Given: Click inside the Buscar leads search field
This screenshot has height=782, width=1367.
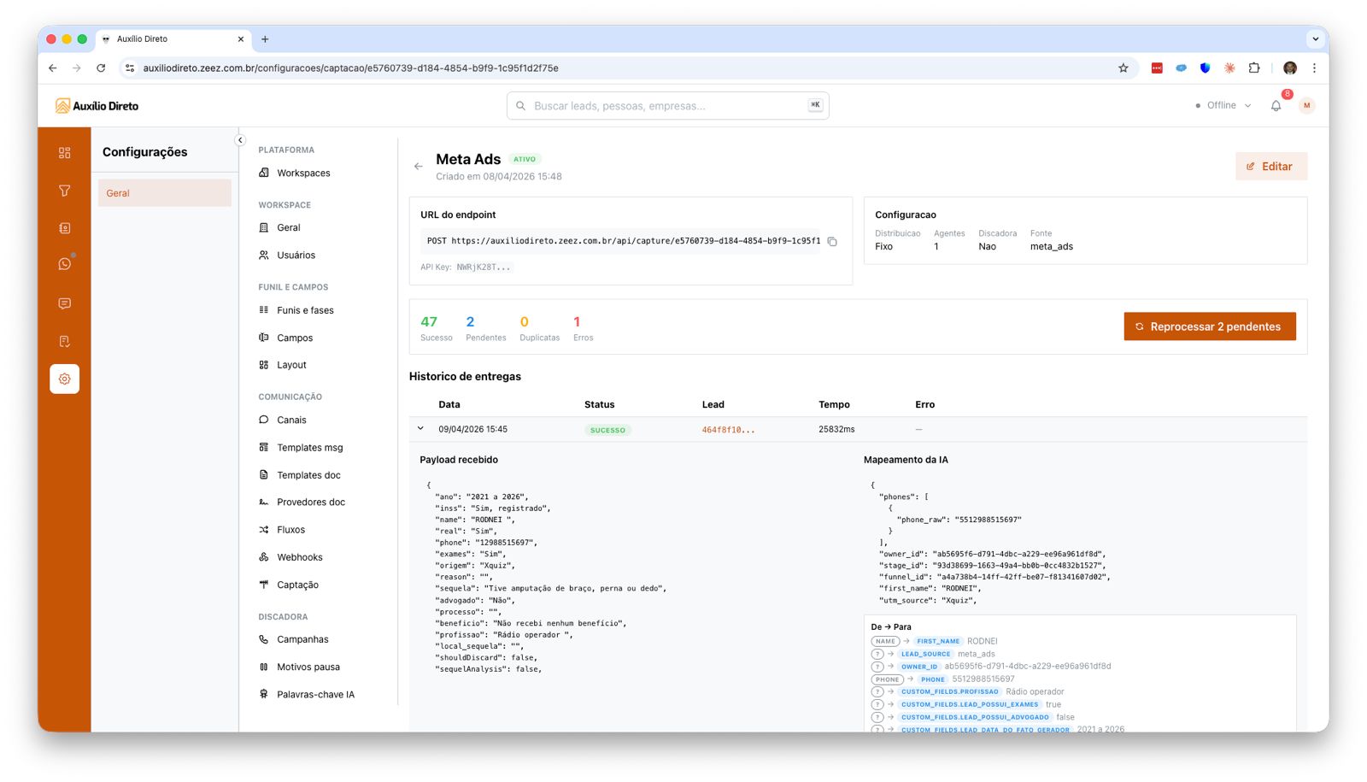Looking at the screenshot, I should [x=666, y=105].
